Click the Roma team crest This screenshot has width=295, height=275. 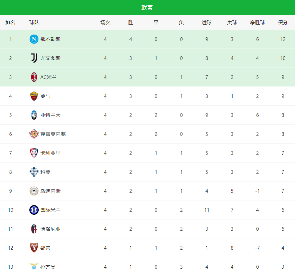click(34, 96)
